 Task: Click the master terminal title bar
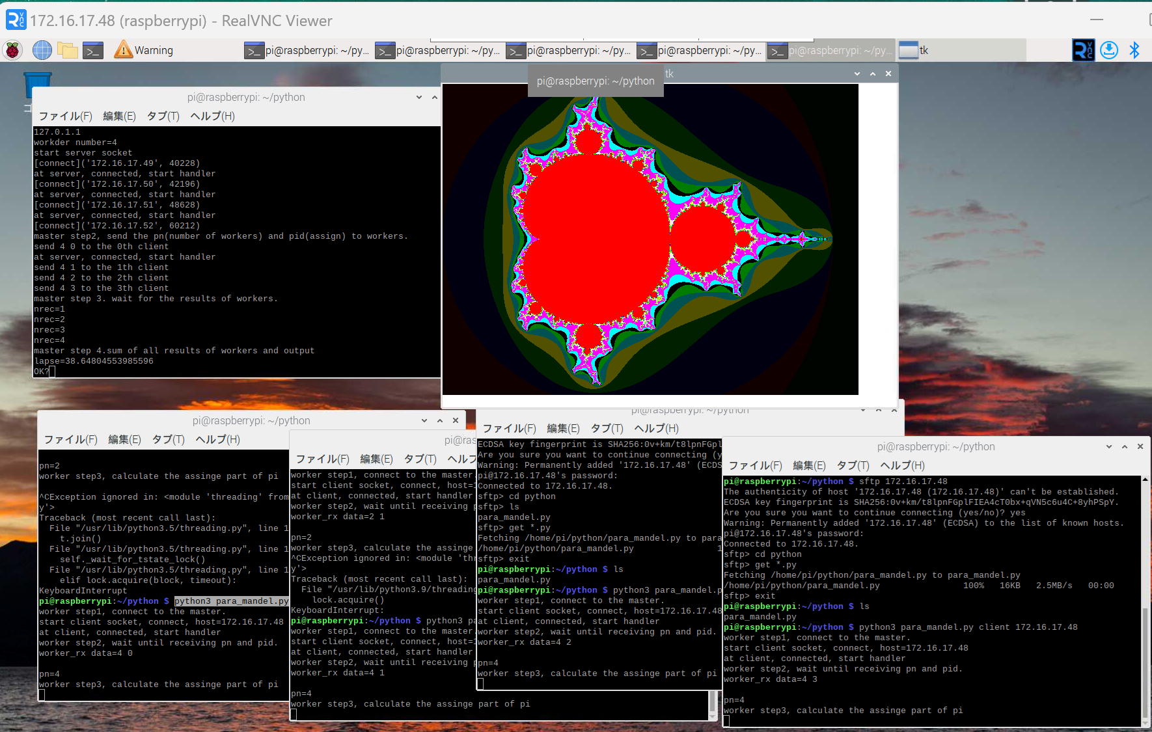[236, 97]
